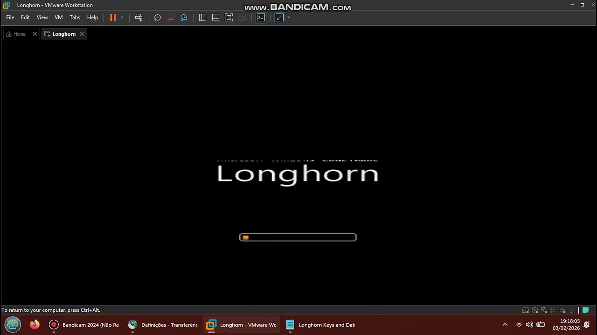Image resolution: width=597 pixels, height=335 pixels.
Task: Open notifications bell icon
Action: pos(587,325)
